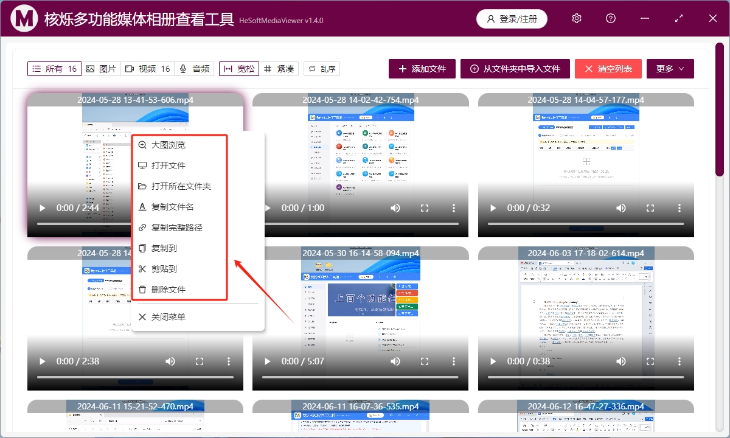
Task: Click the 添加文件 button
Action: [x=422, y=69]
